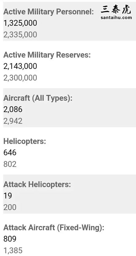Click the 646 helicopters value
Image resolution: width=136 pixels, height=256 pixels.
(x=10, y=153)
